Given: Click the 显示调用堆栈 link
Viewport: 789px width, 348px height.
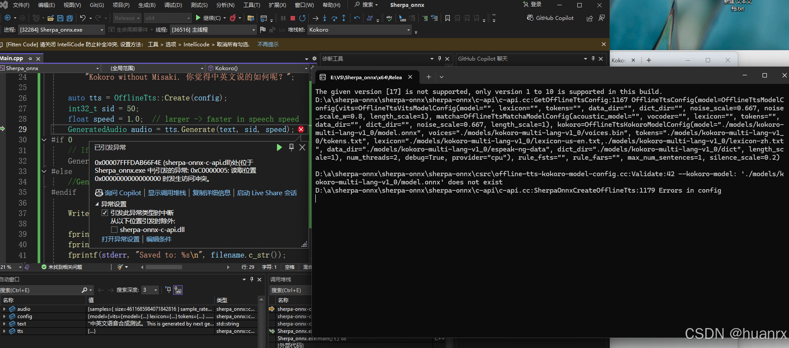Looking at the screenshot, I should [x=167, y=193].
